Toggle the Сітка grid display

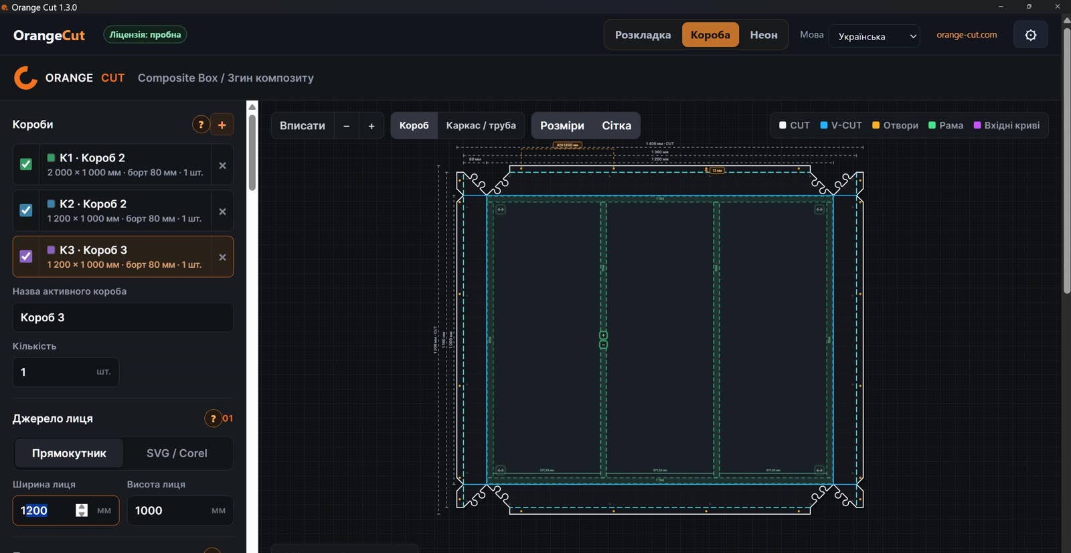(x=616, y=126)
